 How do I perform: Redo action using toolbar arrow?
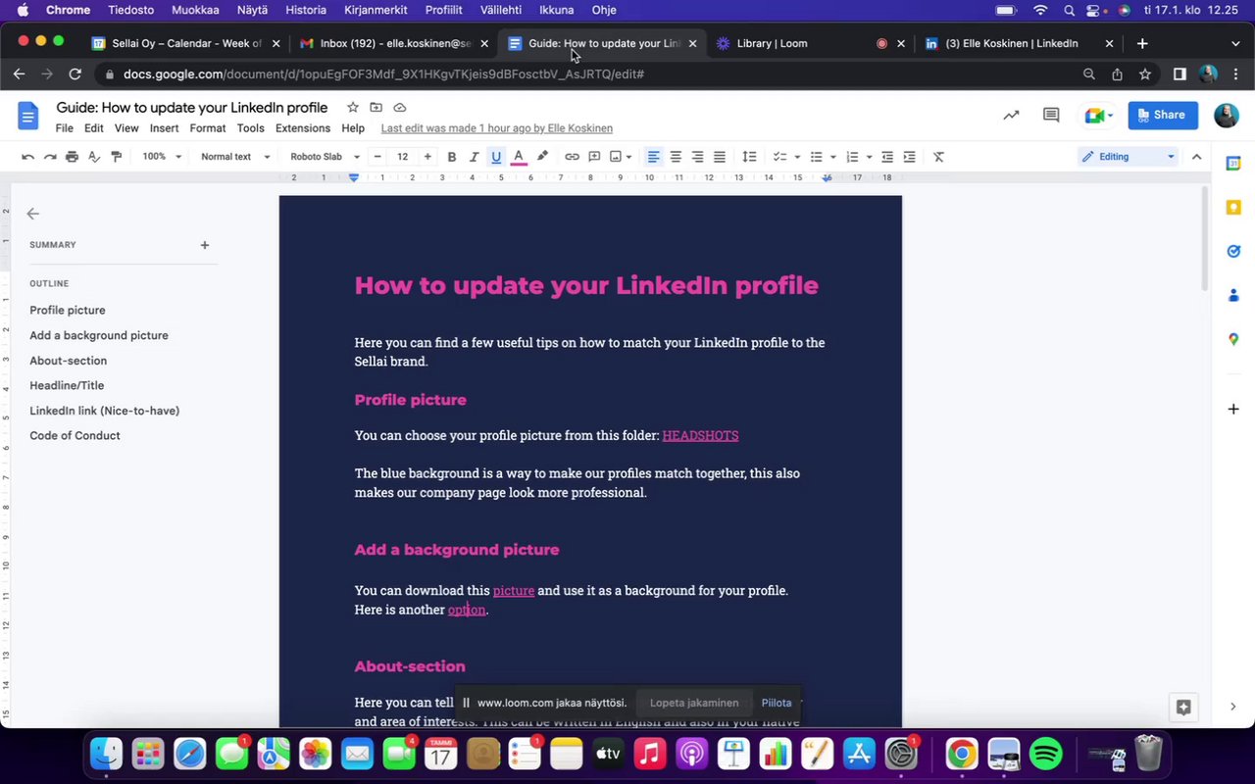pos(49,157)
